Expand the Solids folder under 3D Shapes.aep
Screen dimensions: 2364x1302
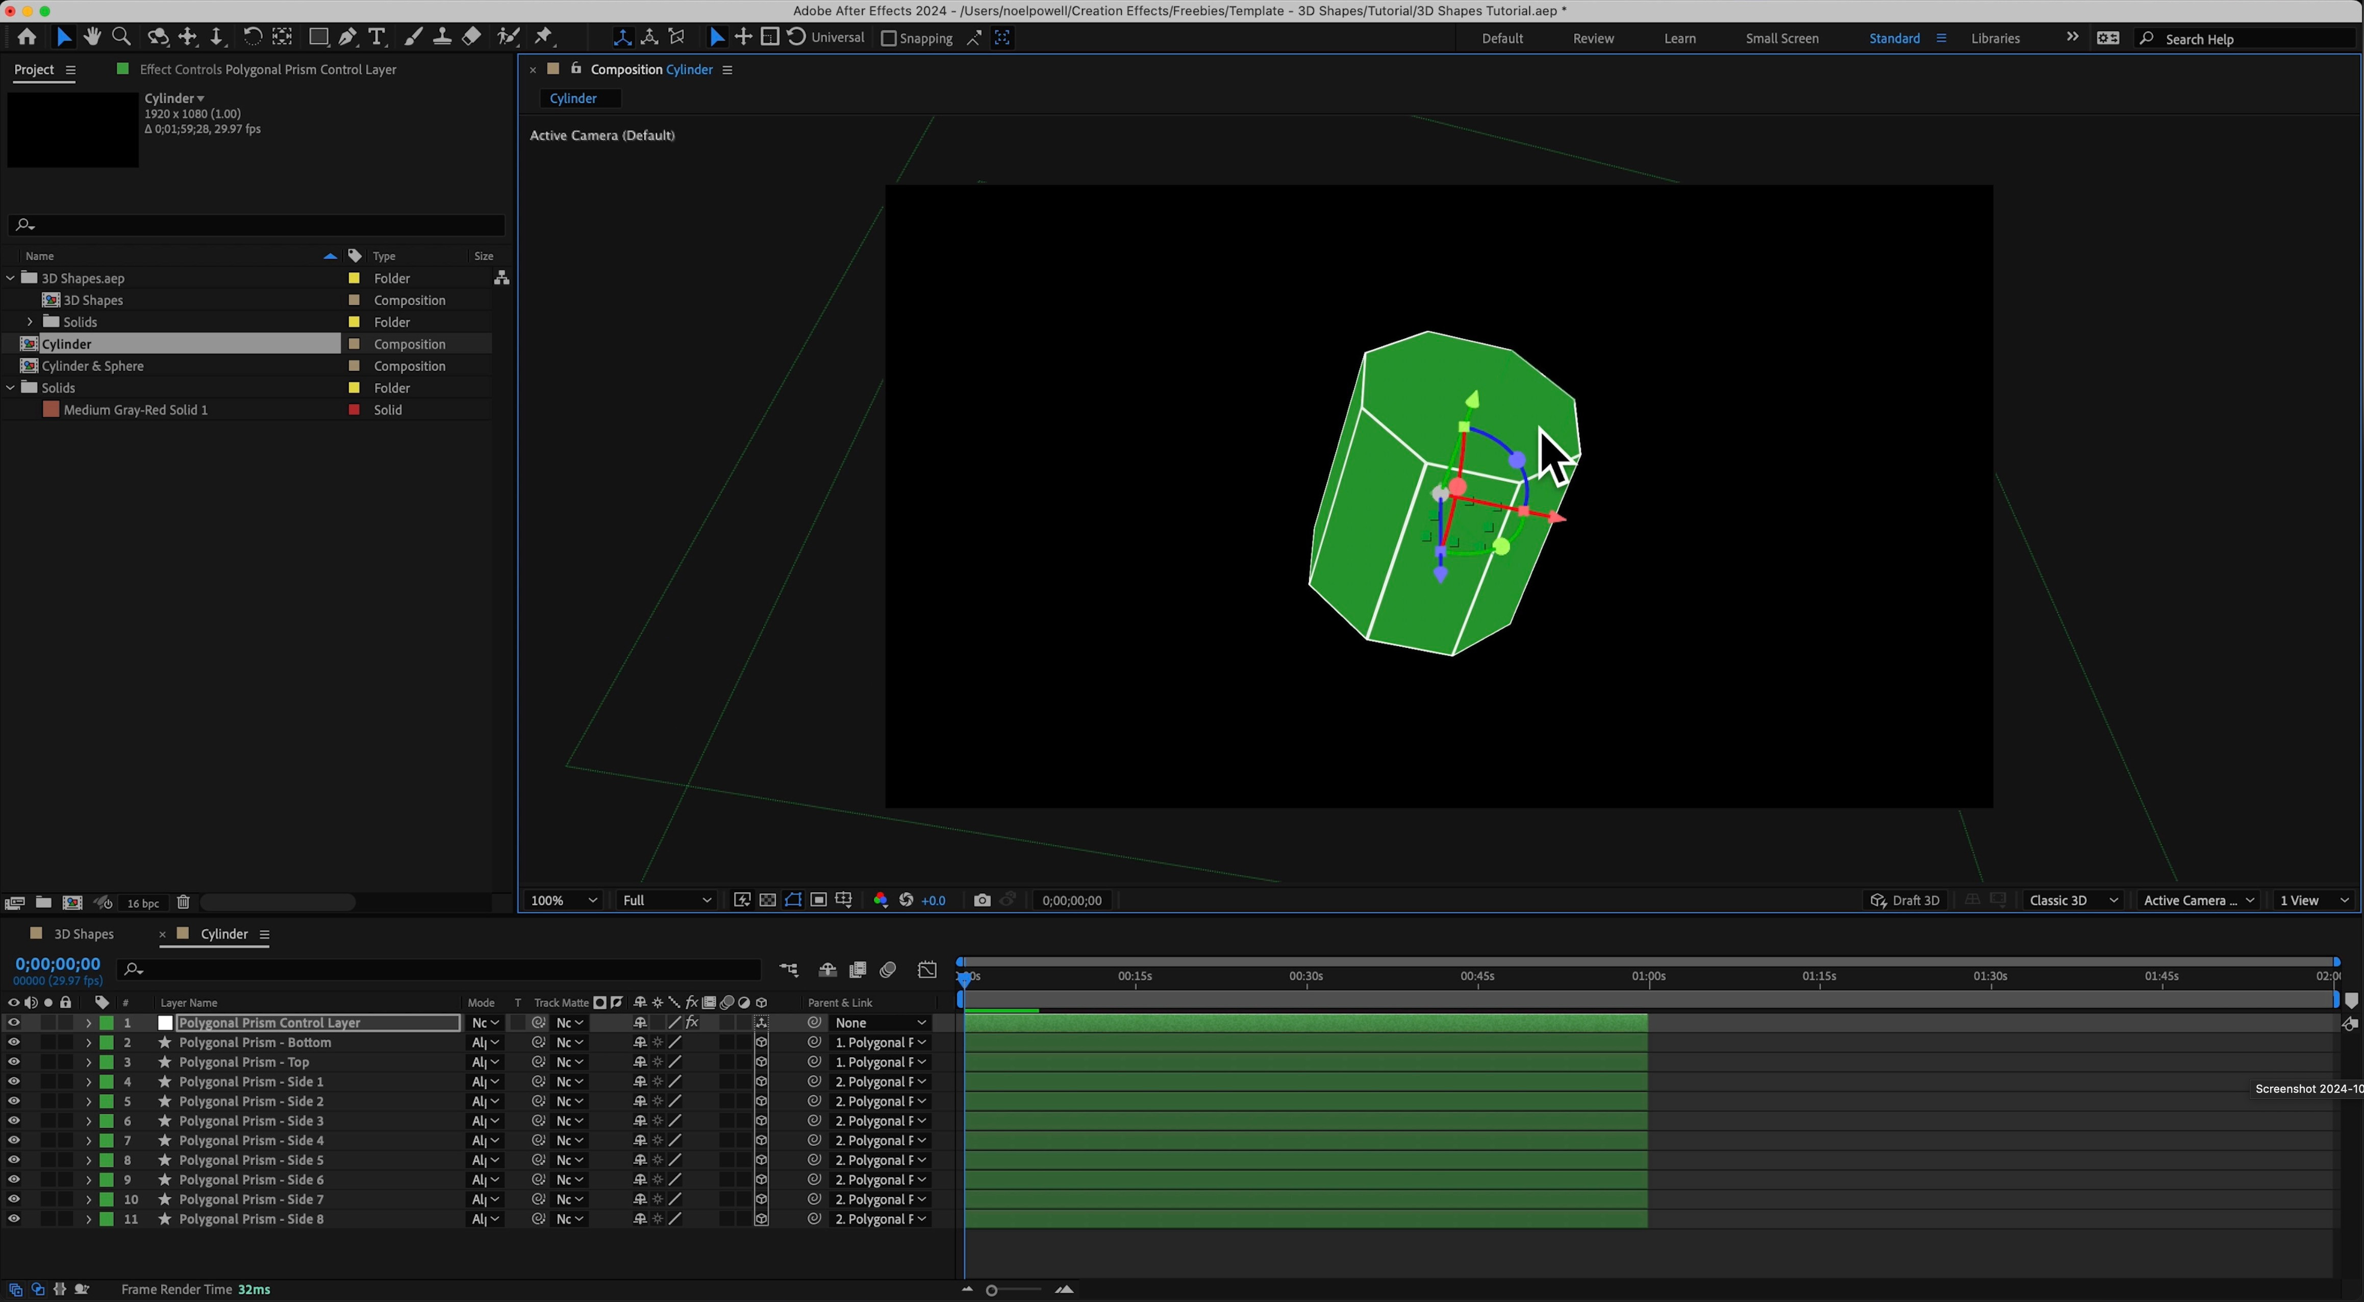pos(30,322)
